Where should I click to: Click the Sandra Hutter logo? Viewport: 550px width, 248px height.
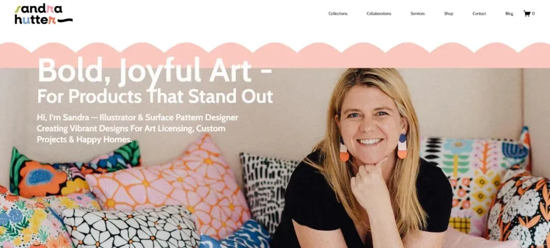pyautogui.click(x=43, y=14)
